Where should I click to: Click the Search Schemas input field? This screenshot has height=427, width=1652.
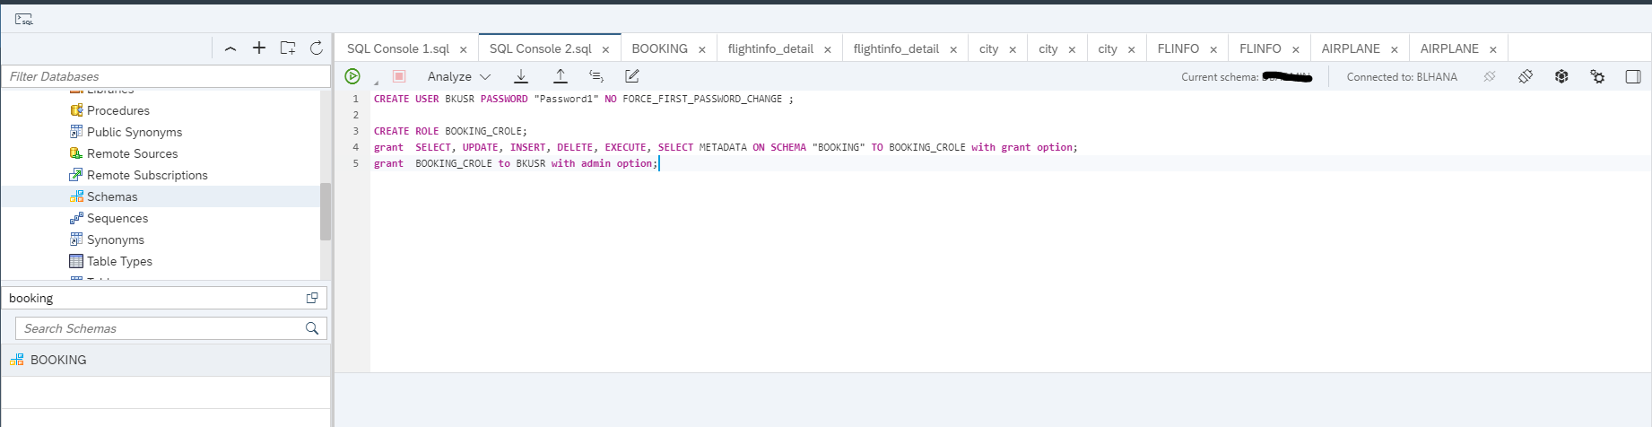[x=161, y=328]
